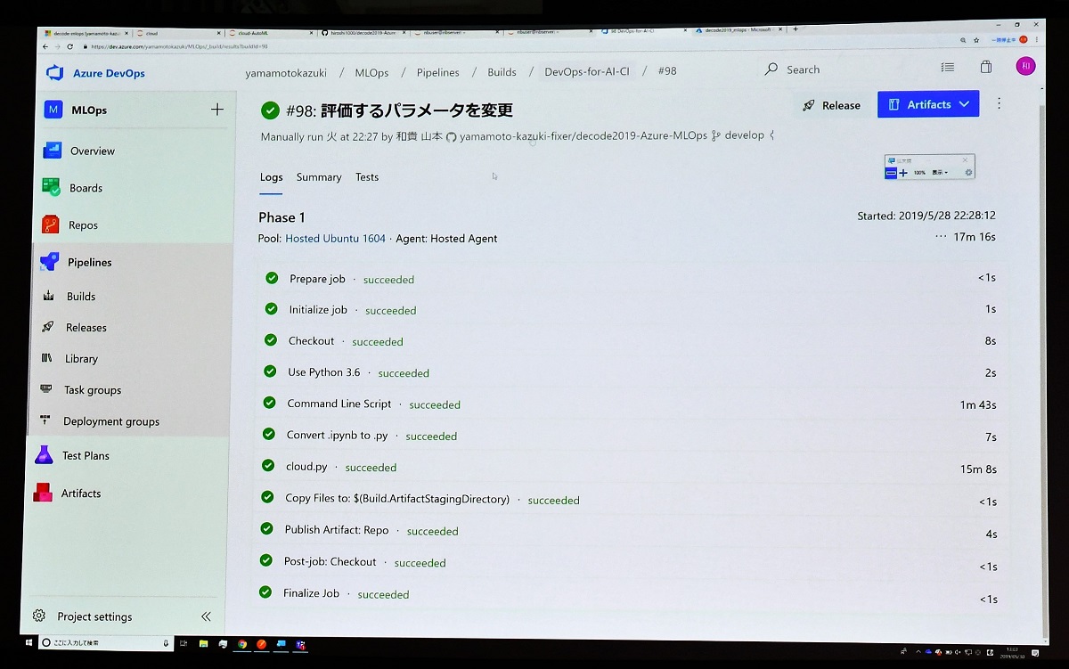
Task: Open a new browser tab
Action: 796,29
